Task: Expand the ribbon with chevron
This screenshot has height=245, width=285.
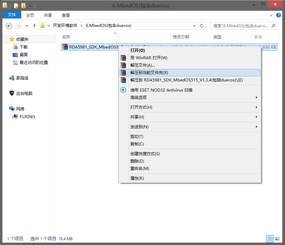Action: click(271, 15)
